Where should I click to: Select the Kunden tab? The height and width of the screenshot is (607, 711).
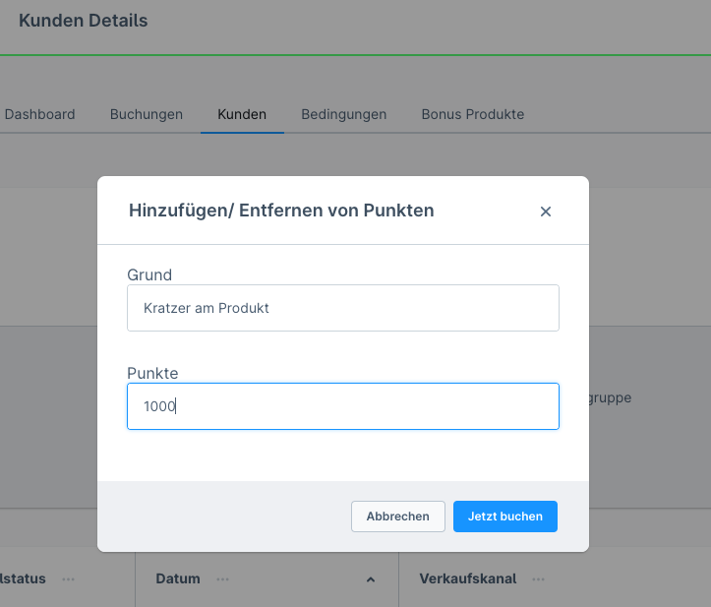point(242,114)
